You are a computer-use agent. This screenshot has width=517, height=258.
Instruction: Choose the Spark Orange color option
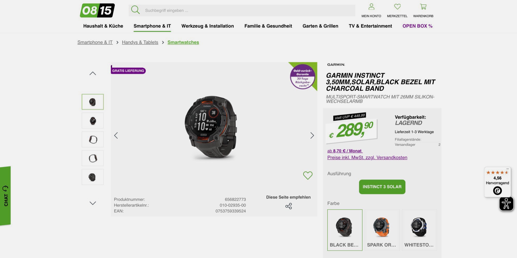coord(382,230)
